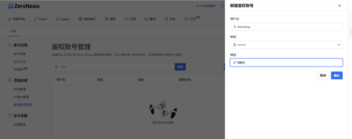Open the Agent menu item

(x=63, y=19)
